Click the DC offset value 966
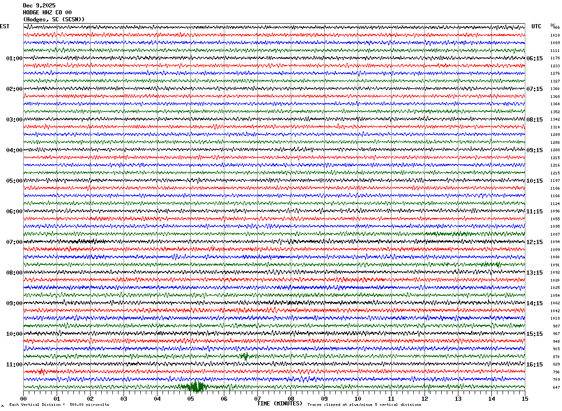 [x=556, y=28]
